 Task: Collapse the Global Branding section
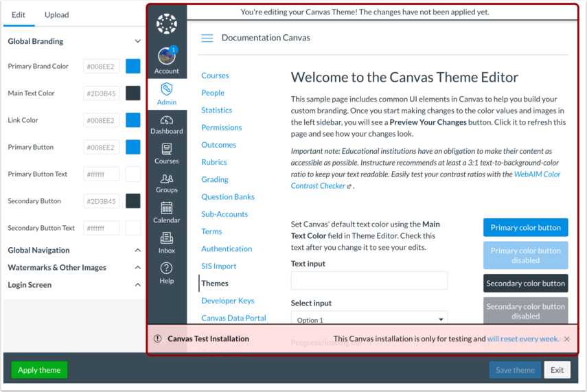point(138,41)
